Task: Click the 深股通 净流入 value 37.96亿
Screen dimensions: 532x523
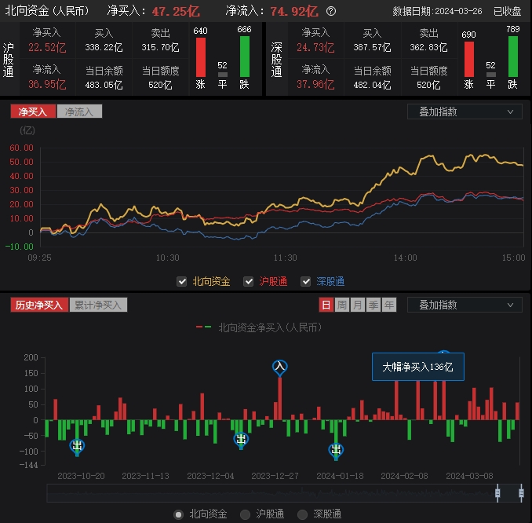Action: tap(315, 84)
